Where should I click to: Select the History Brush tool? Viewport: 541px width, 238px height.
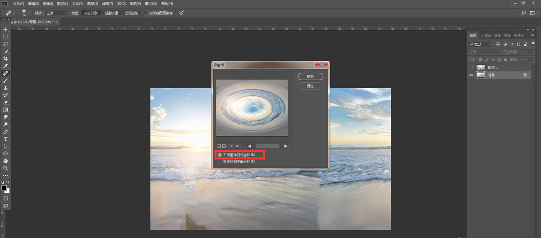tap(6, 95)
